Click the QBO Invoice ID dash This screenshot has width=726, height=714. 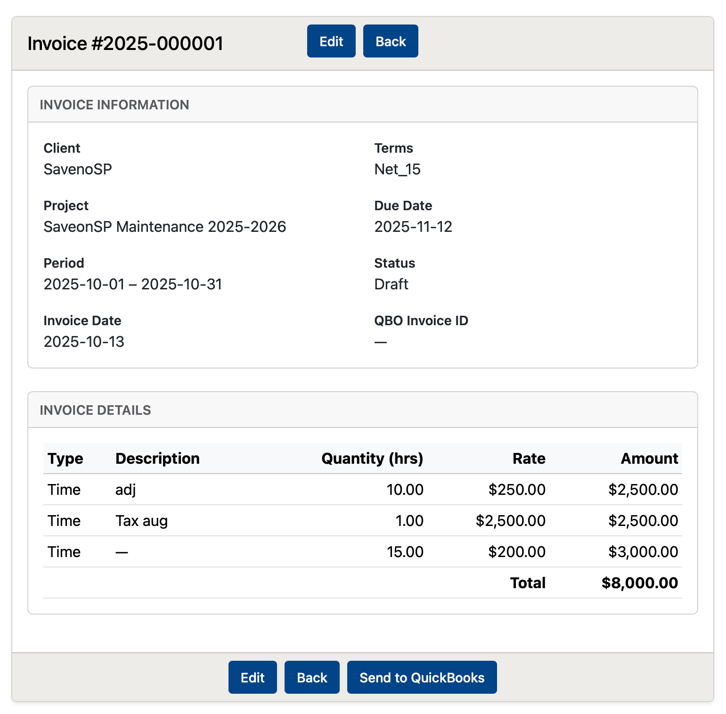coord(380,341)
